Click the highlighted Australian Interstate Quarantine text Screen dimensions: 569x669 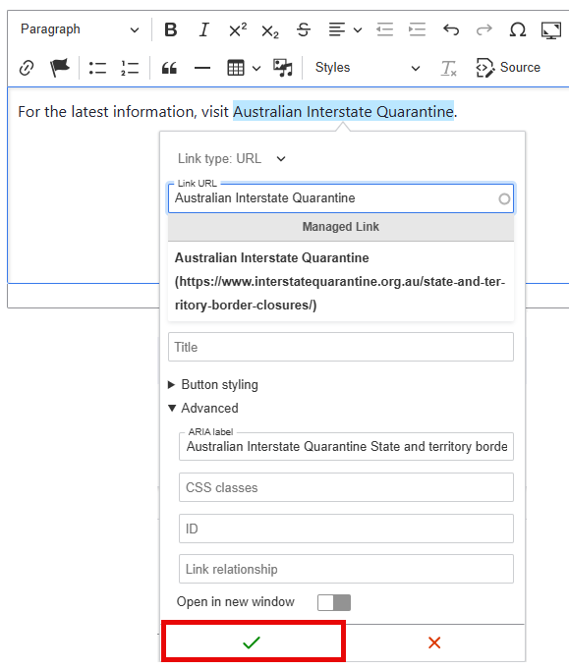point(343,111)
